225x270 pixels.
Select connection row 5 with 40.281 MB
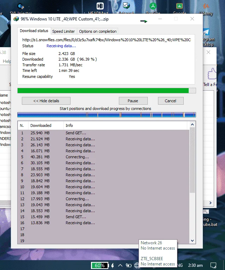pyautogui.click(x=103, y=157)
